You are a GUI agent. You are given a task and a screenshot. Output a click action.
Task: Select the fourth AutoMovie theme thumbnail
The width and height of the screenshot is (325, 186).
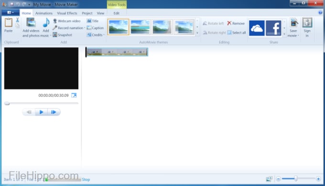coord(184,27)
